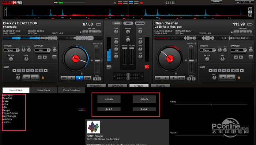The height and width of the screenshot is (145, 256).
Task: Open the CONFIG settings
Action: pyautogui.click(x=217, y=1)
